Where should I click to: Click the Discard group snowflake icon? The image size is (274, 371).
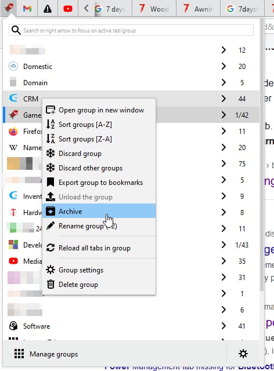pos(51,153)
